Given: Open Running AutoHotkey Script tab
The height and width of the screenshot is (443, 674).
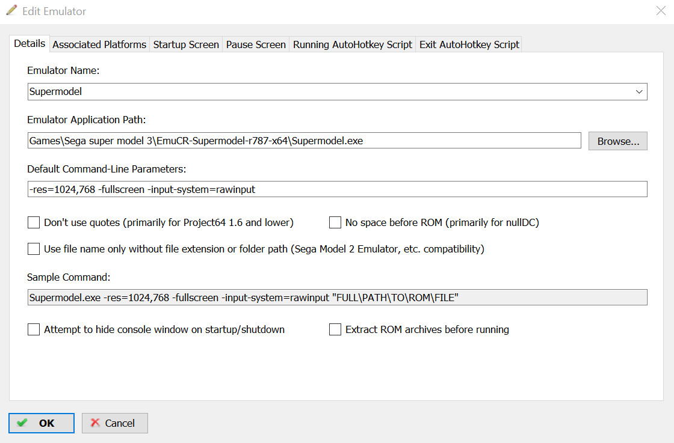Looking at the screenshot, I should coord(353,44).
